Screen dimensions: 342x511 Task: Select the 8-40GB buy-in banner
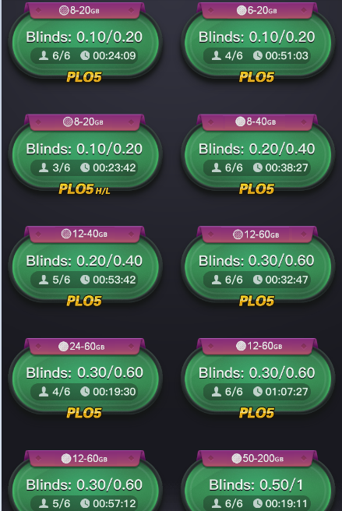(x=257, y=122)
